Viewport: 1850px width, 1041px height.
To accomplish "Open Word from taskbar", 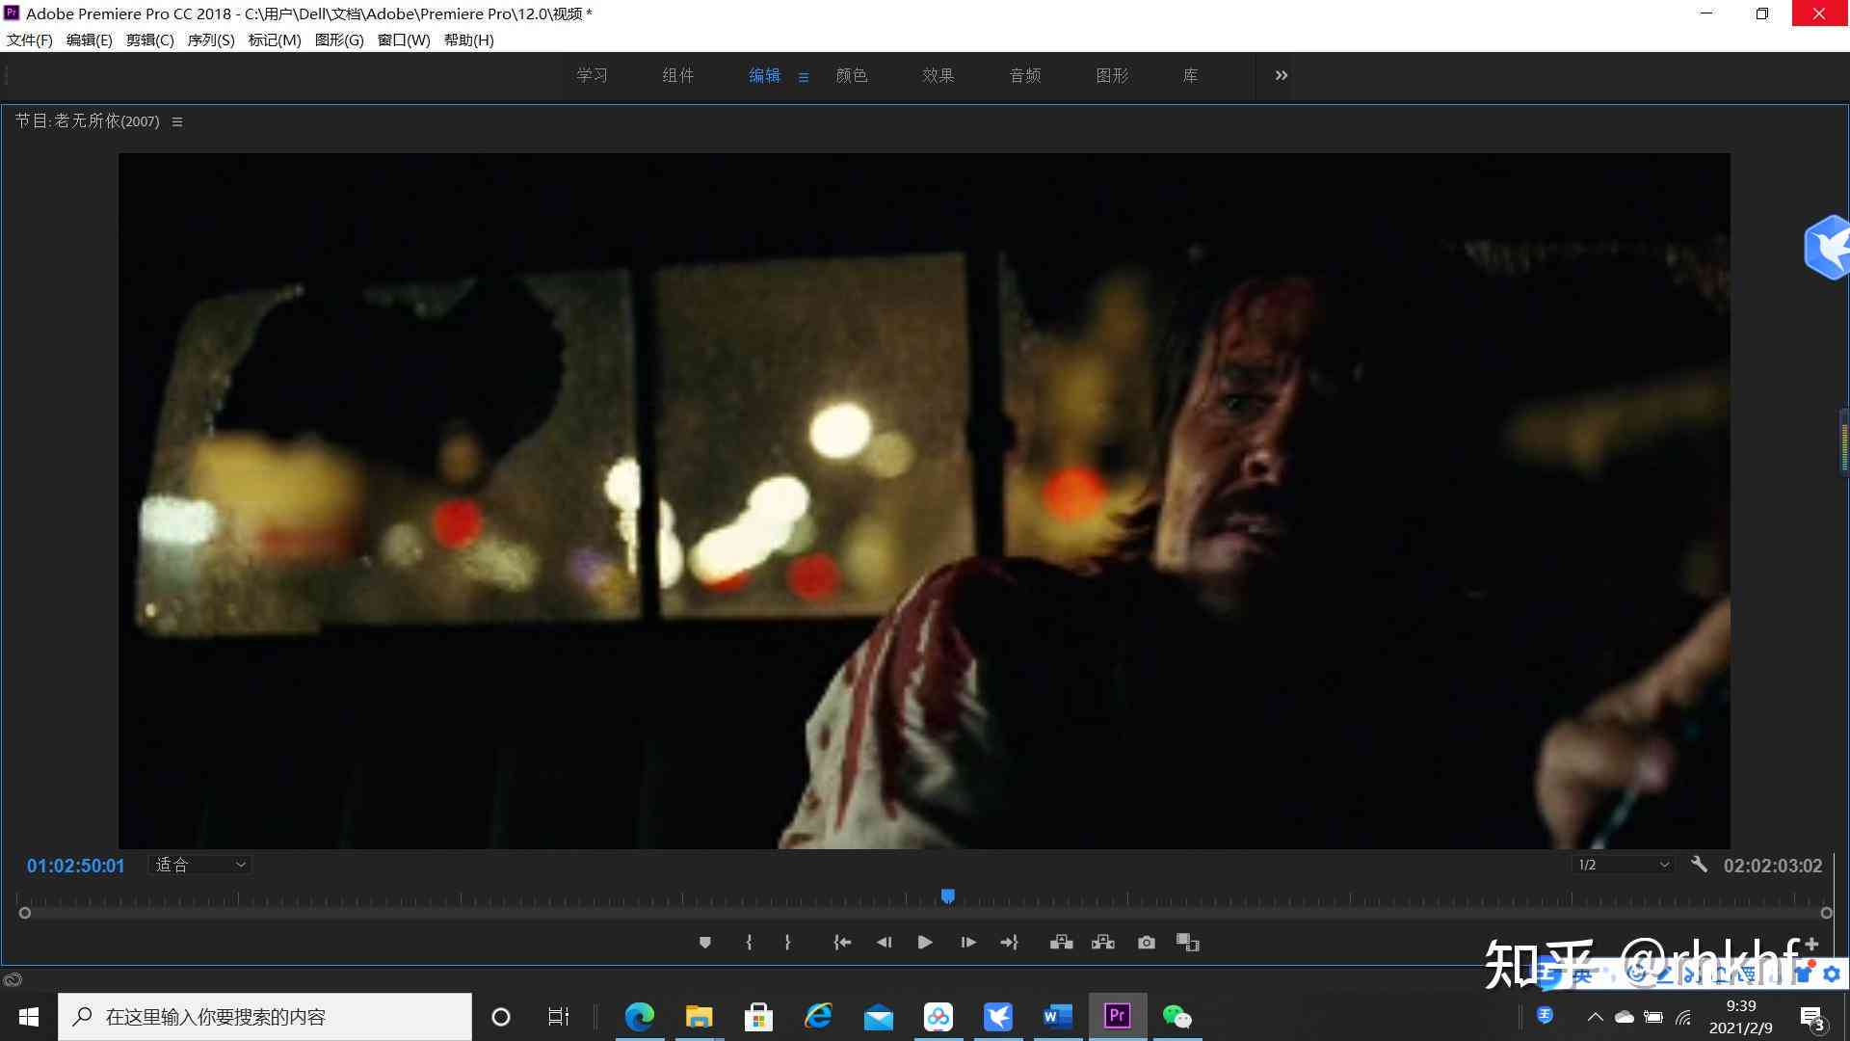I will (x=1057, y=1017).
